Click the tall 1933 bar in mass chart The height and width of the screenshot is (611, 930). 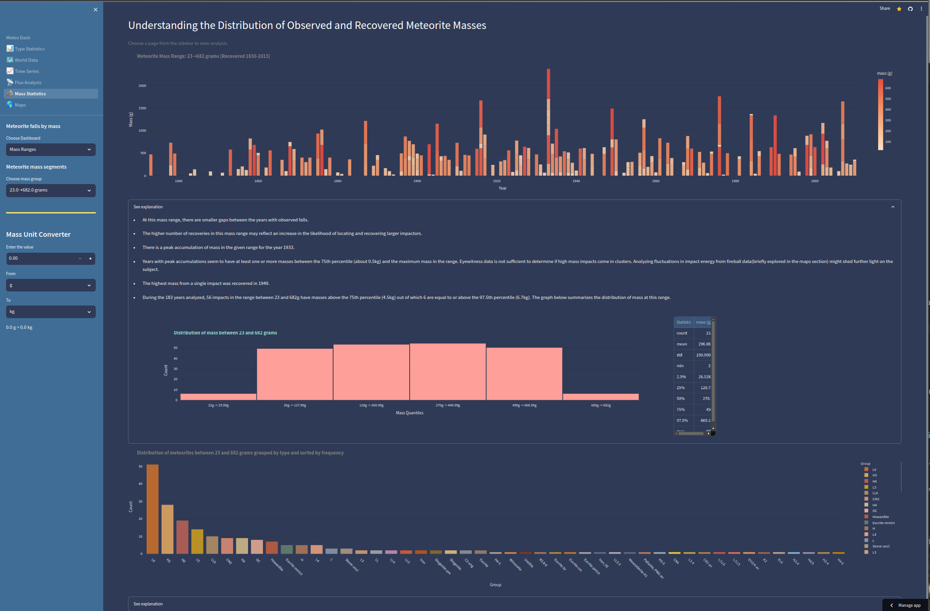tap(548, 122)
